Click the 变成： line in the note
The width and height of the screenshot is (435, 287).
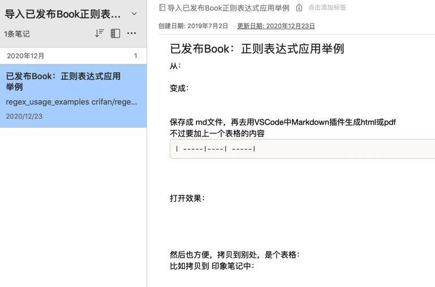tap(179, 88)
